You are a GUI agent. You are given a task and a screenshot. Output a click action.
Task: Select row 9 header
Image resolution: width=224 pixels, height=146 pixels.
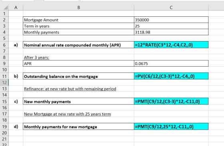(4, 63)
